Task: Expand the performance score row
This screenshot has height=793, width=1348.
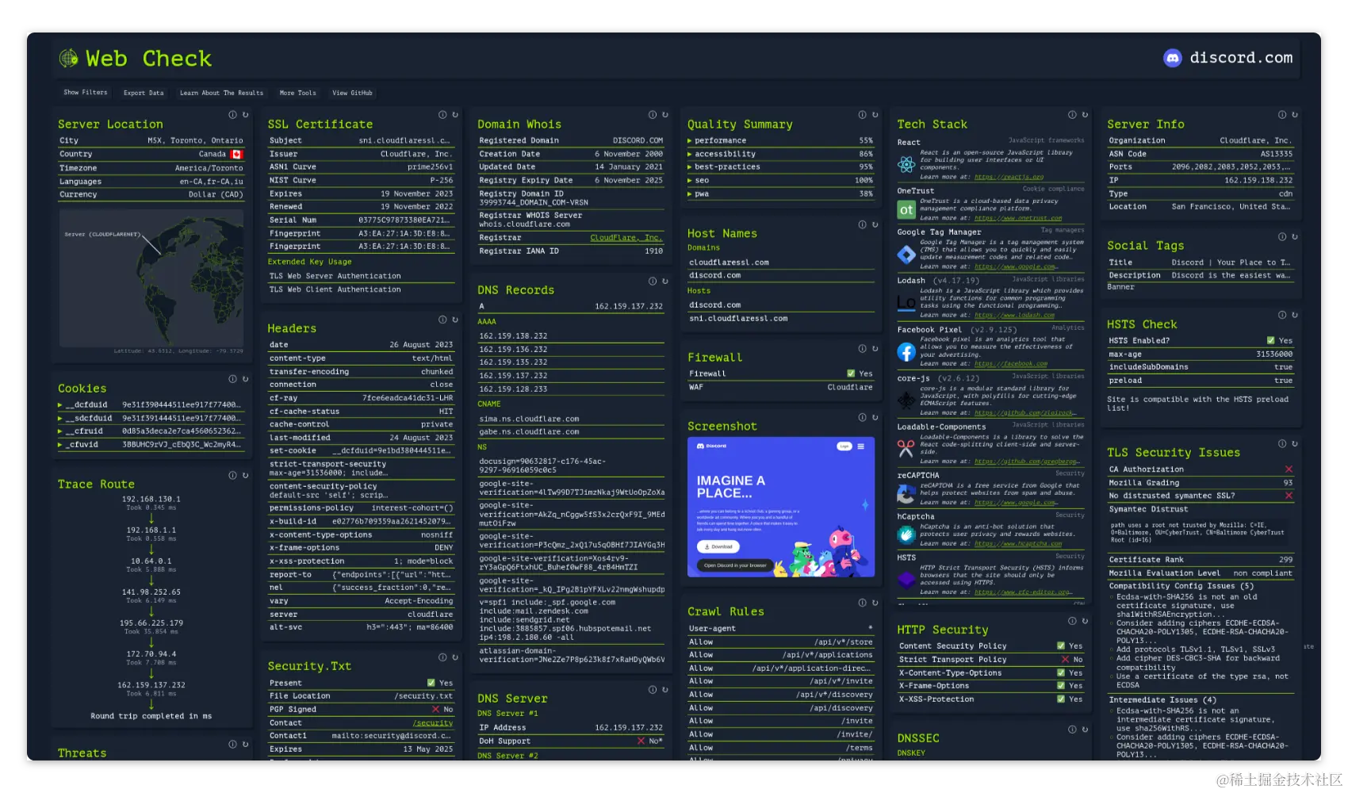Action: pyautogui.click(x=780, y=140)
